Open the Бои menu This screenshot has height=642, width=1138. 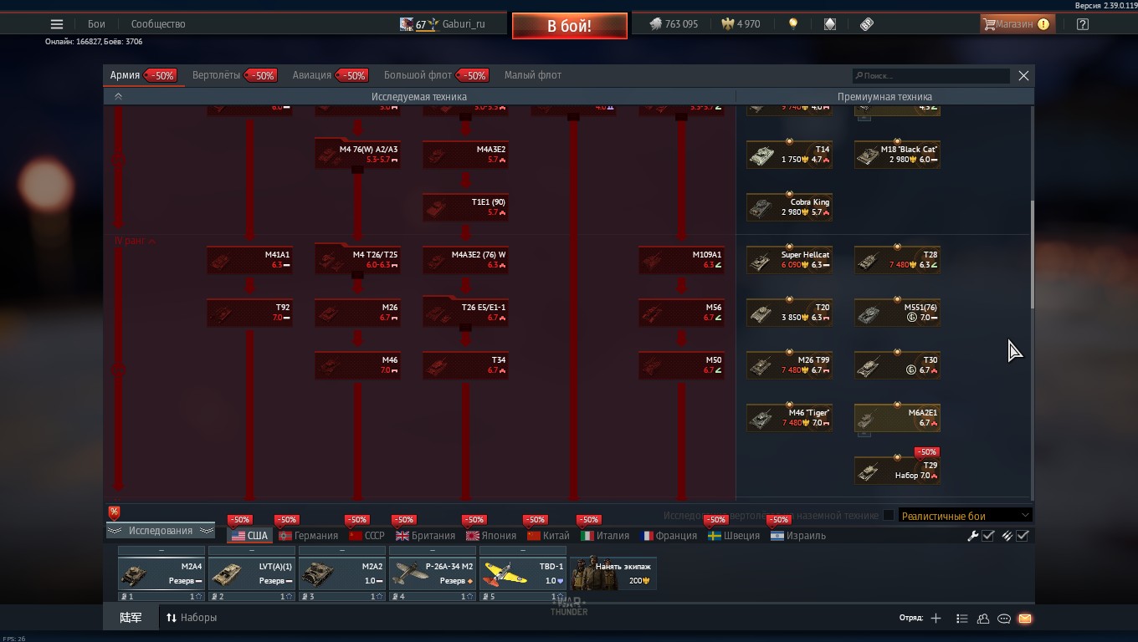coord(97,24)
